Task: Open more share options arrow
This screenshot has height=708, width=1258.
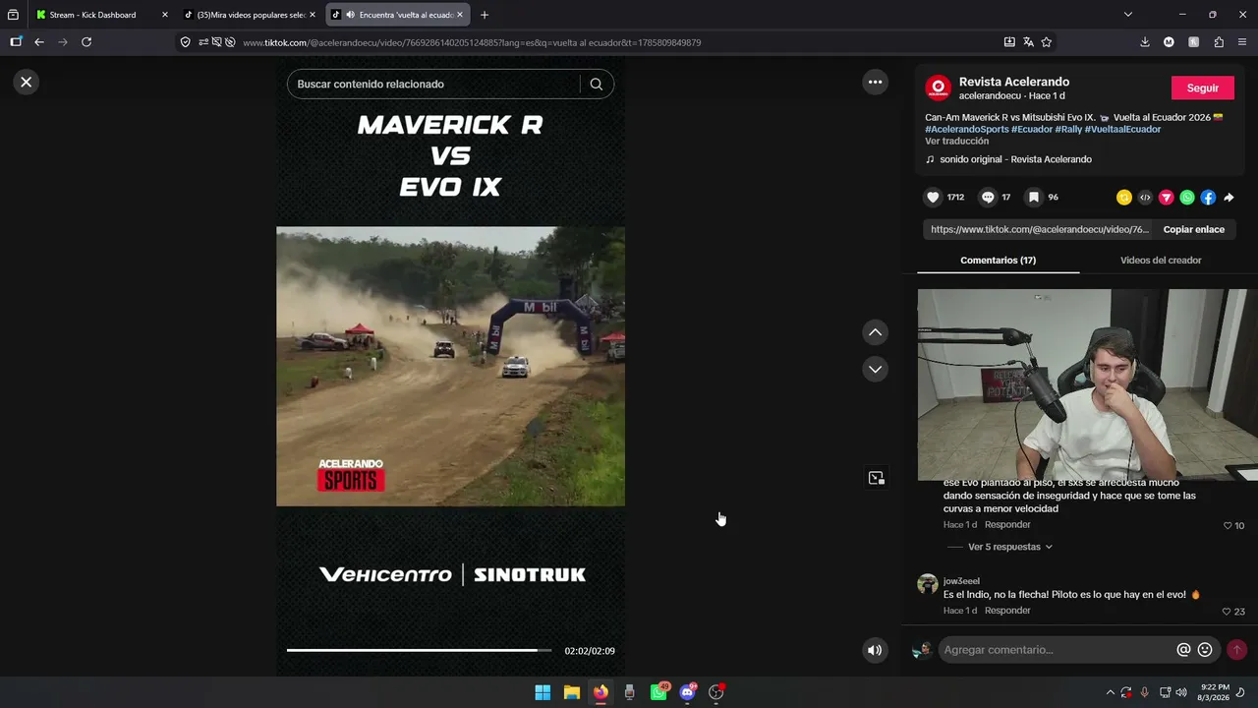Action: point(1229,198)
